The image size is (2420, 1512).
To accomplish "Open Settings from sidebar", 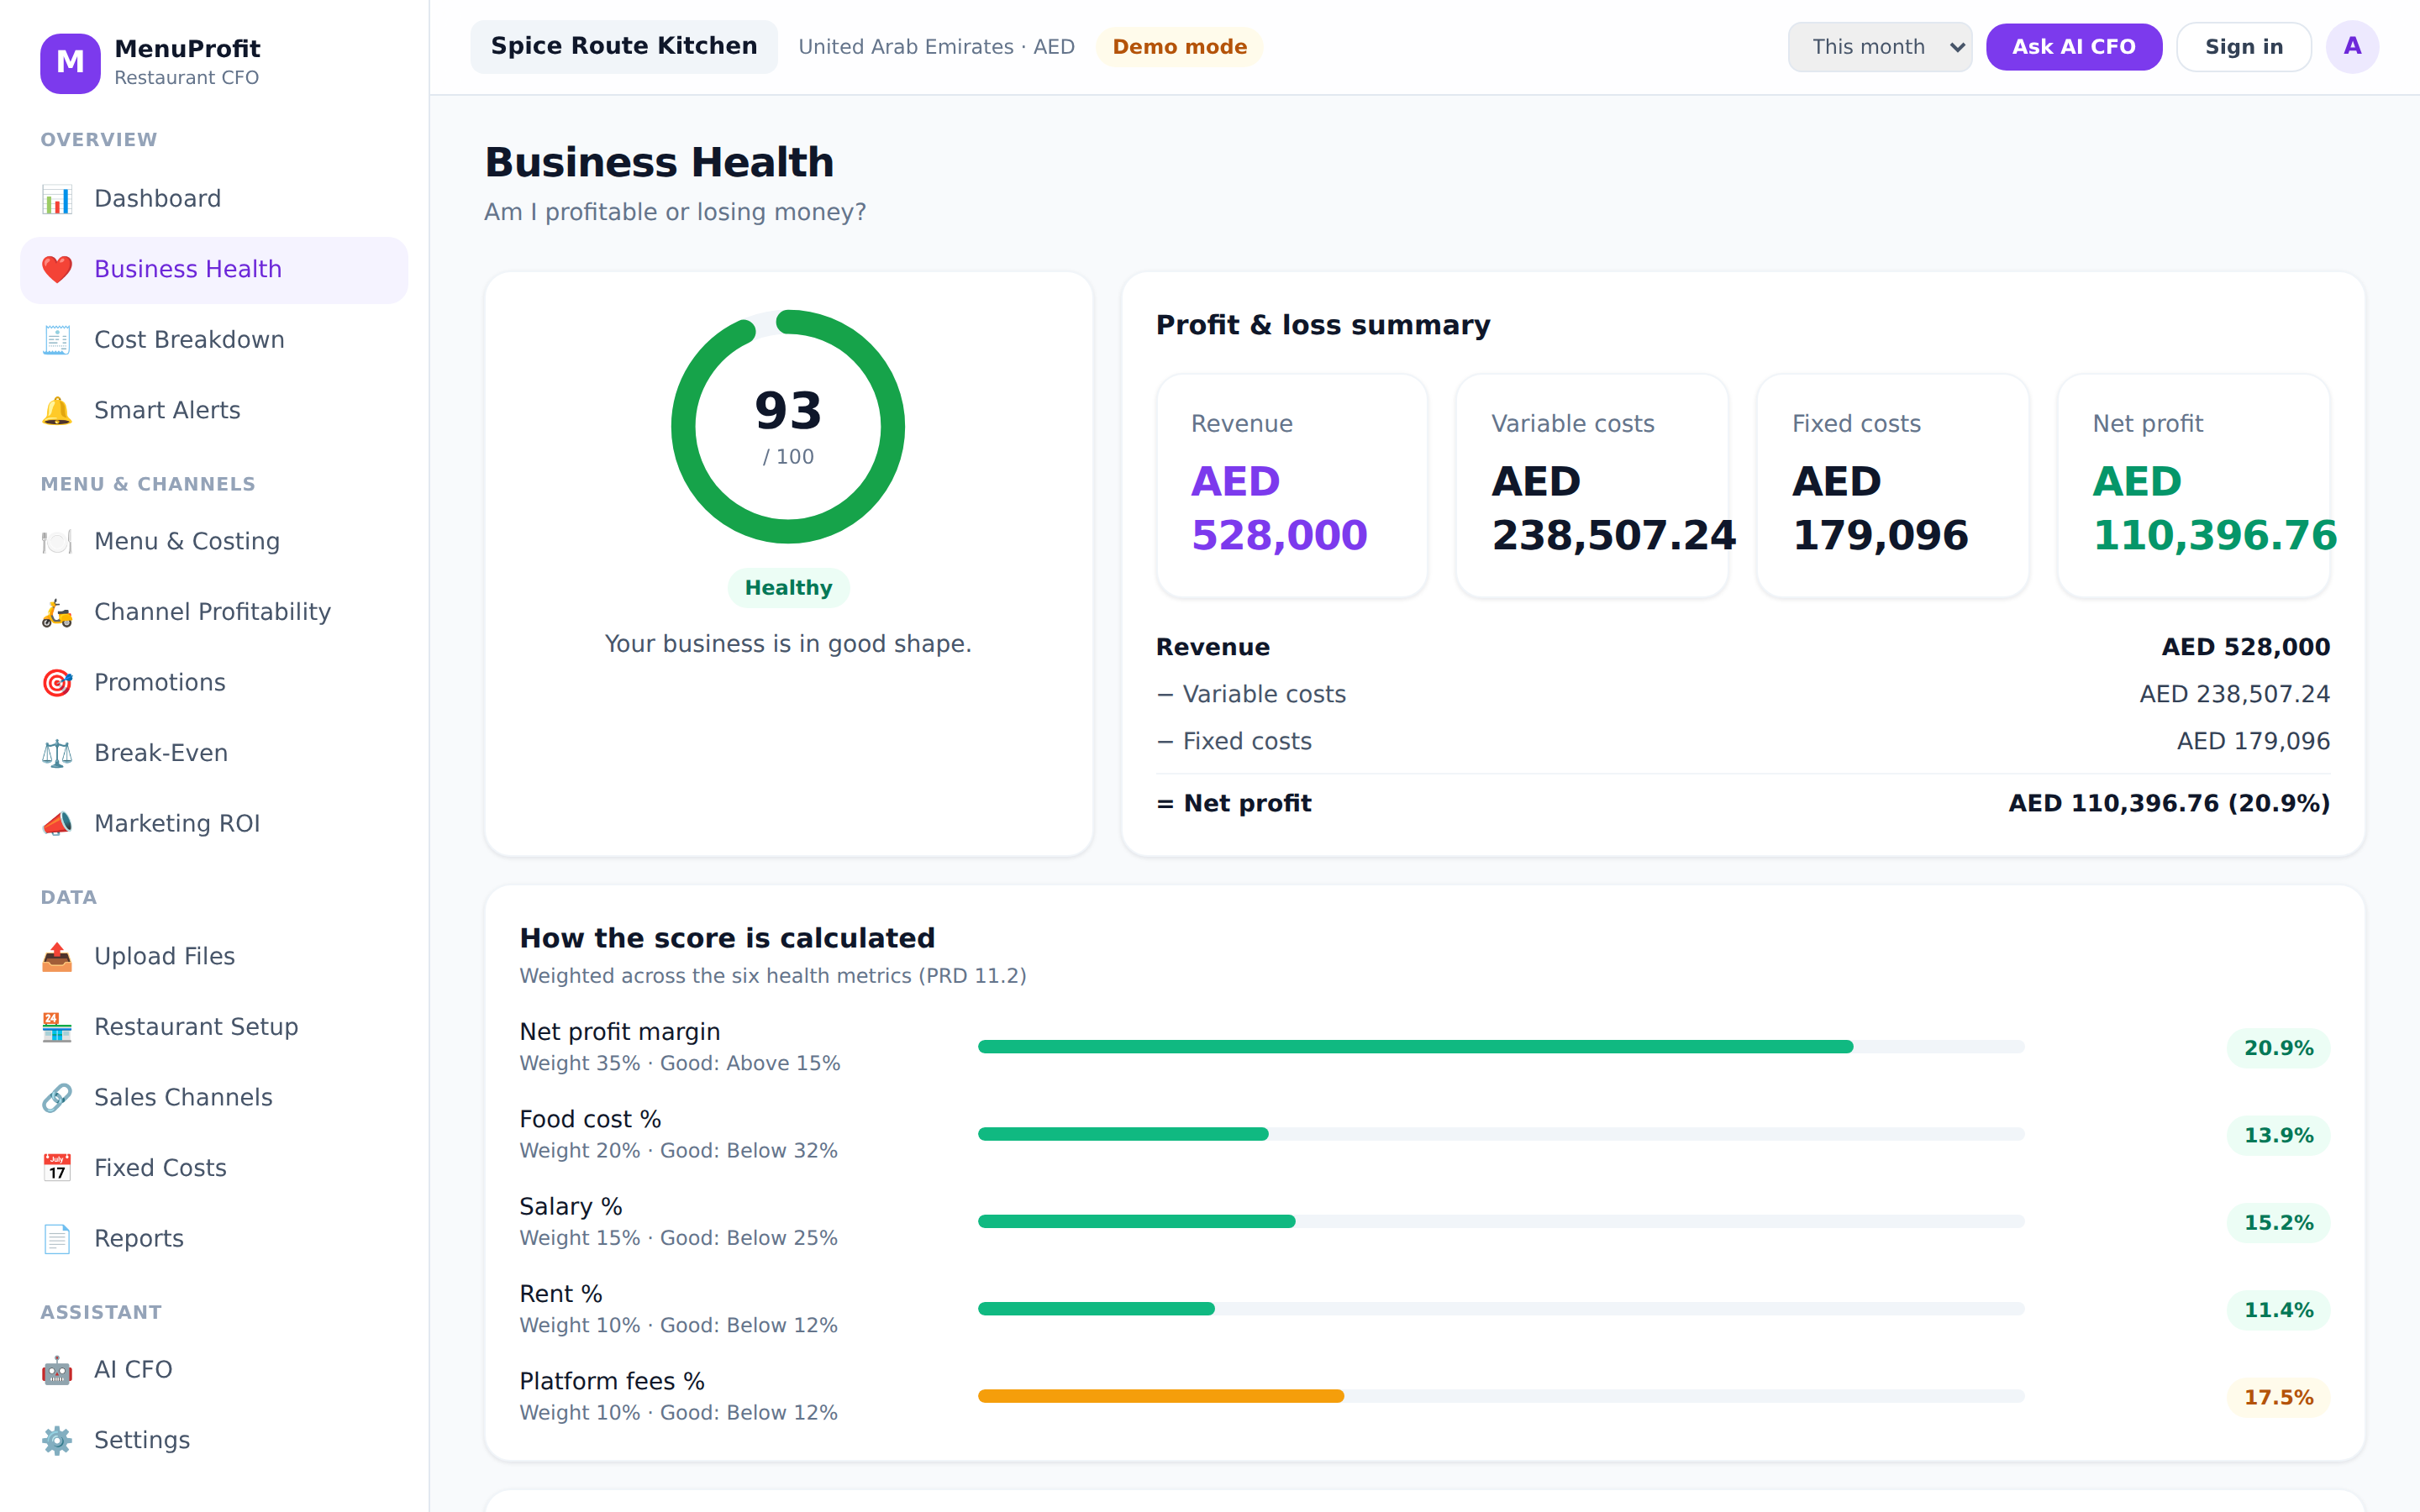I will (x=214, y=1440).
